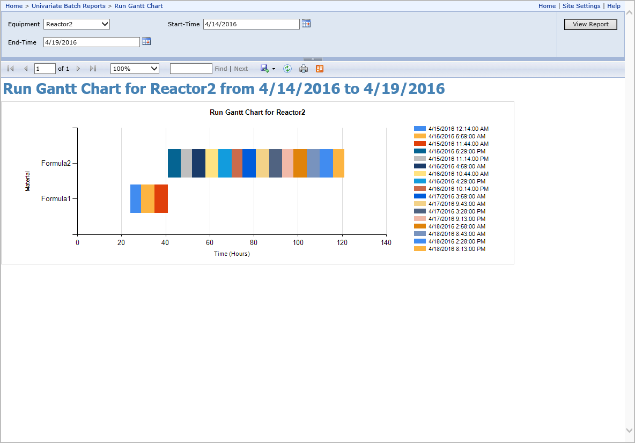This screenshot has width=635, height=443.
Task: Click the red 4/15/2016 11:44:00 AM legend swatch
Action: coord(419,144)
